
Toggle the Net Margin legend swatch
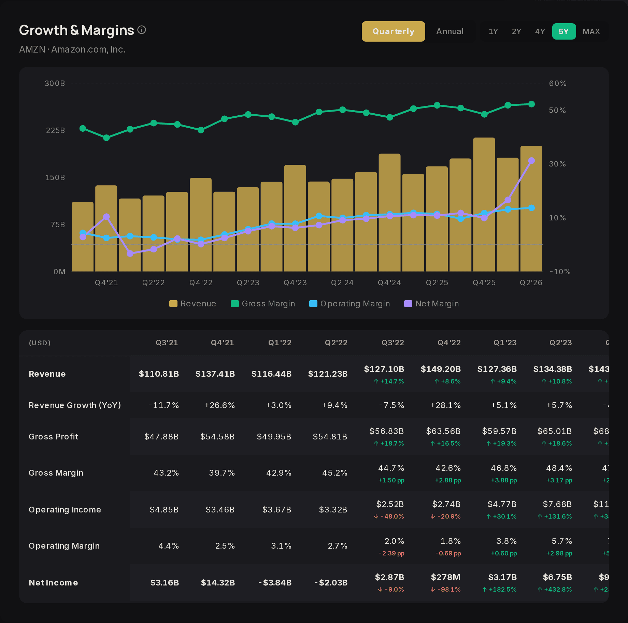[408, 304]
